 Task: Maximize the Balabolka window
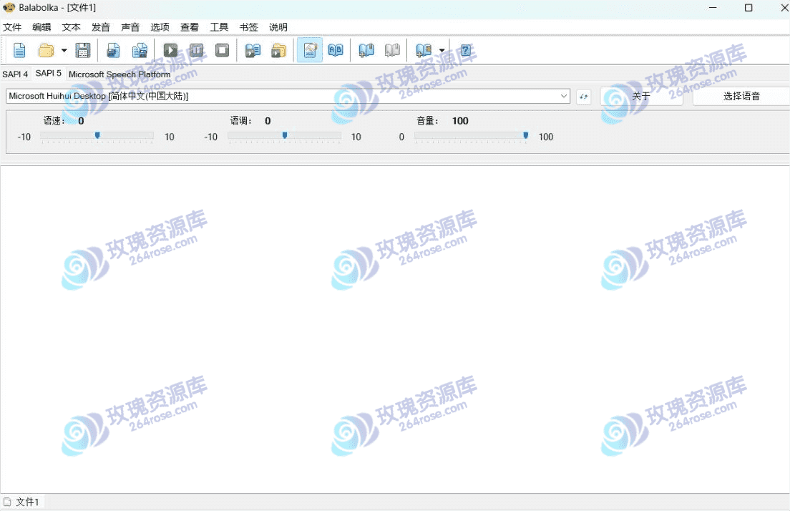tap(748, 8)
